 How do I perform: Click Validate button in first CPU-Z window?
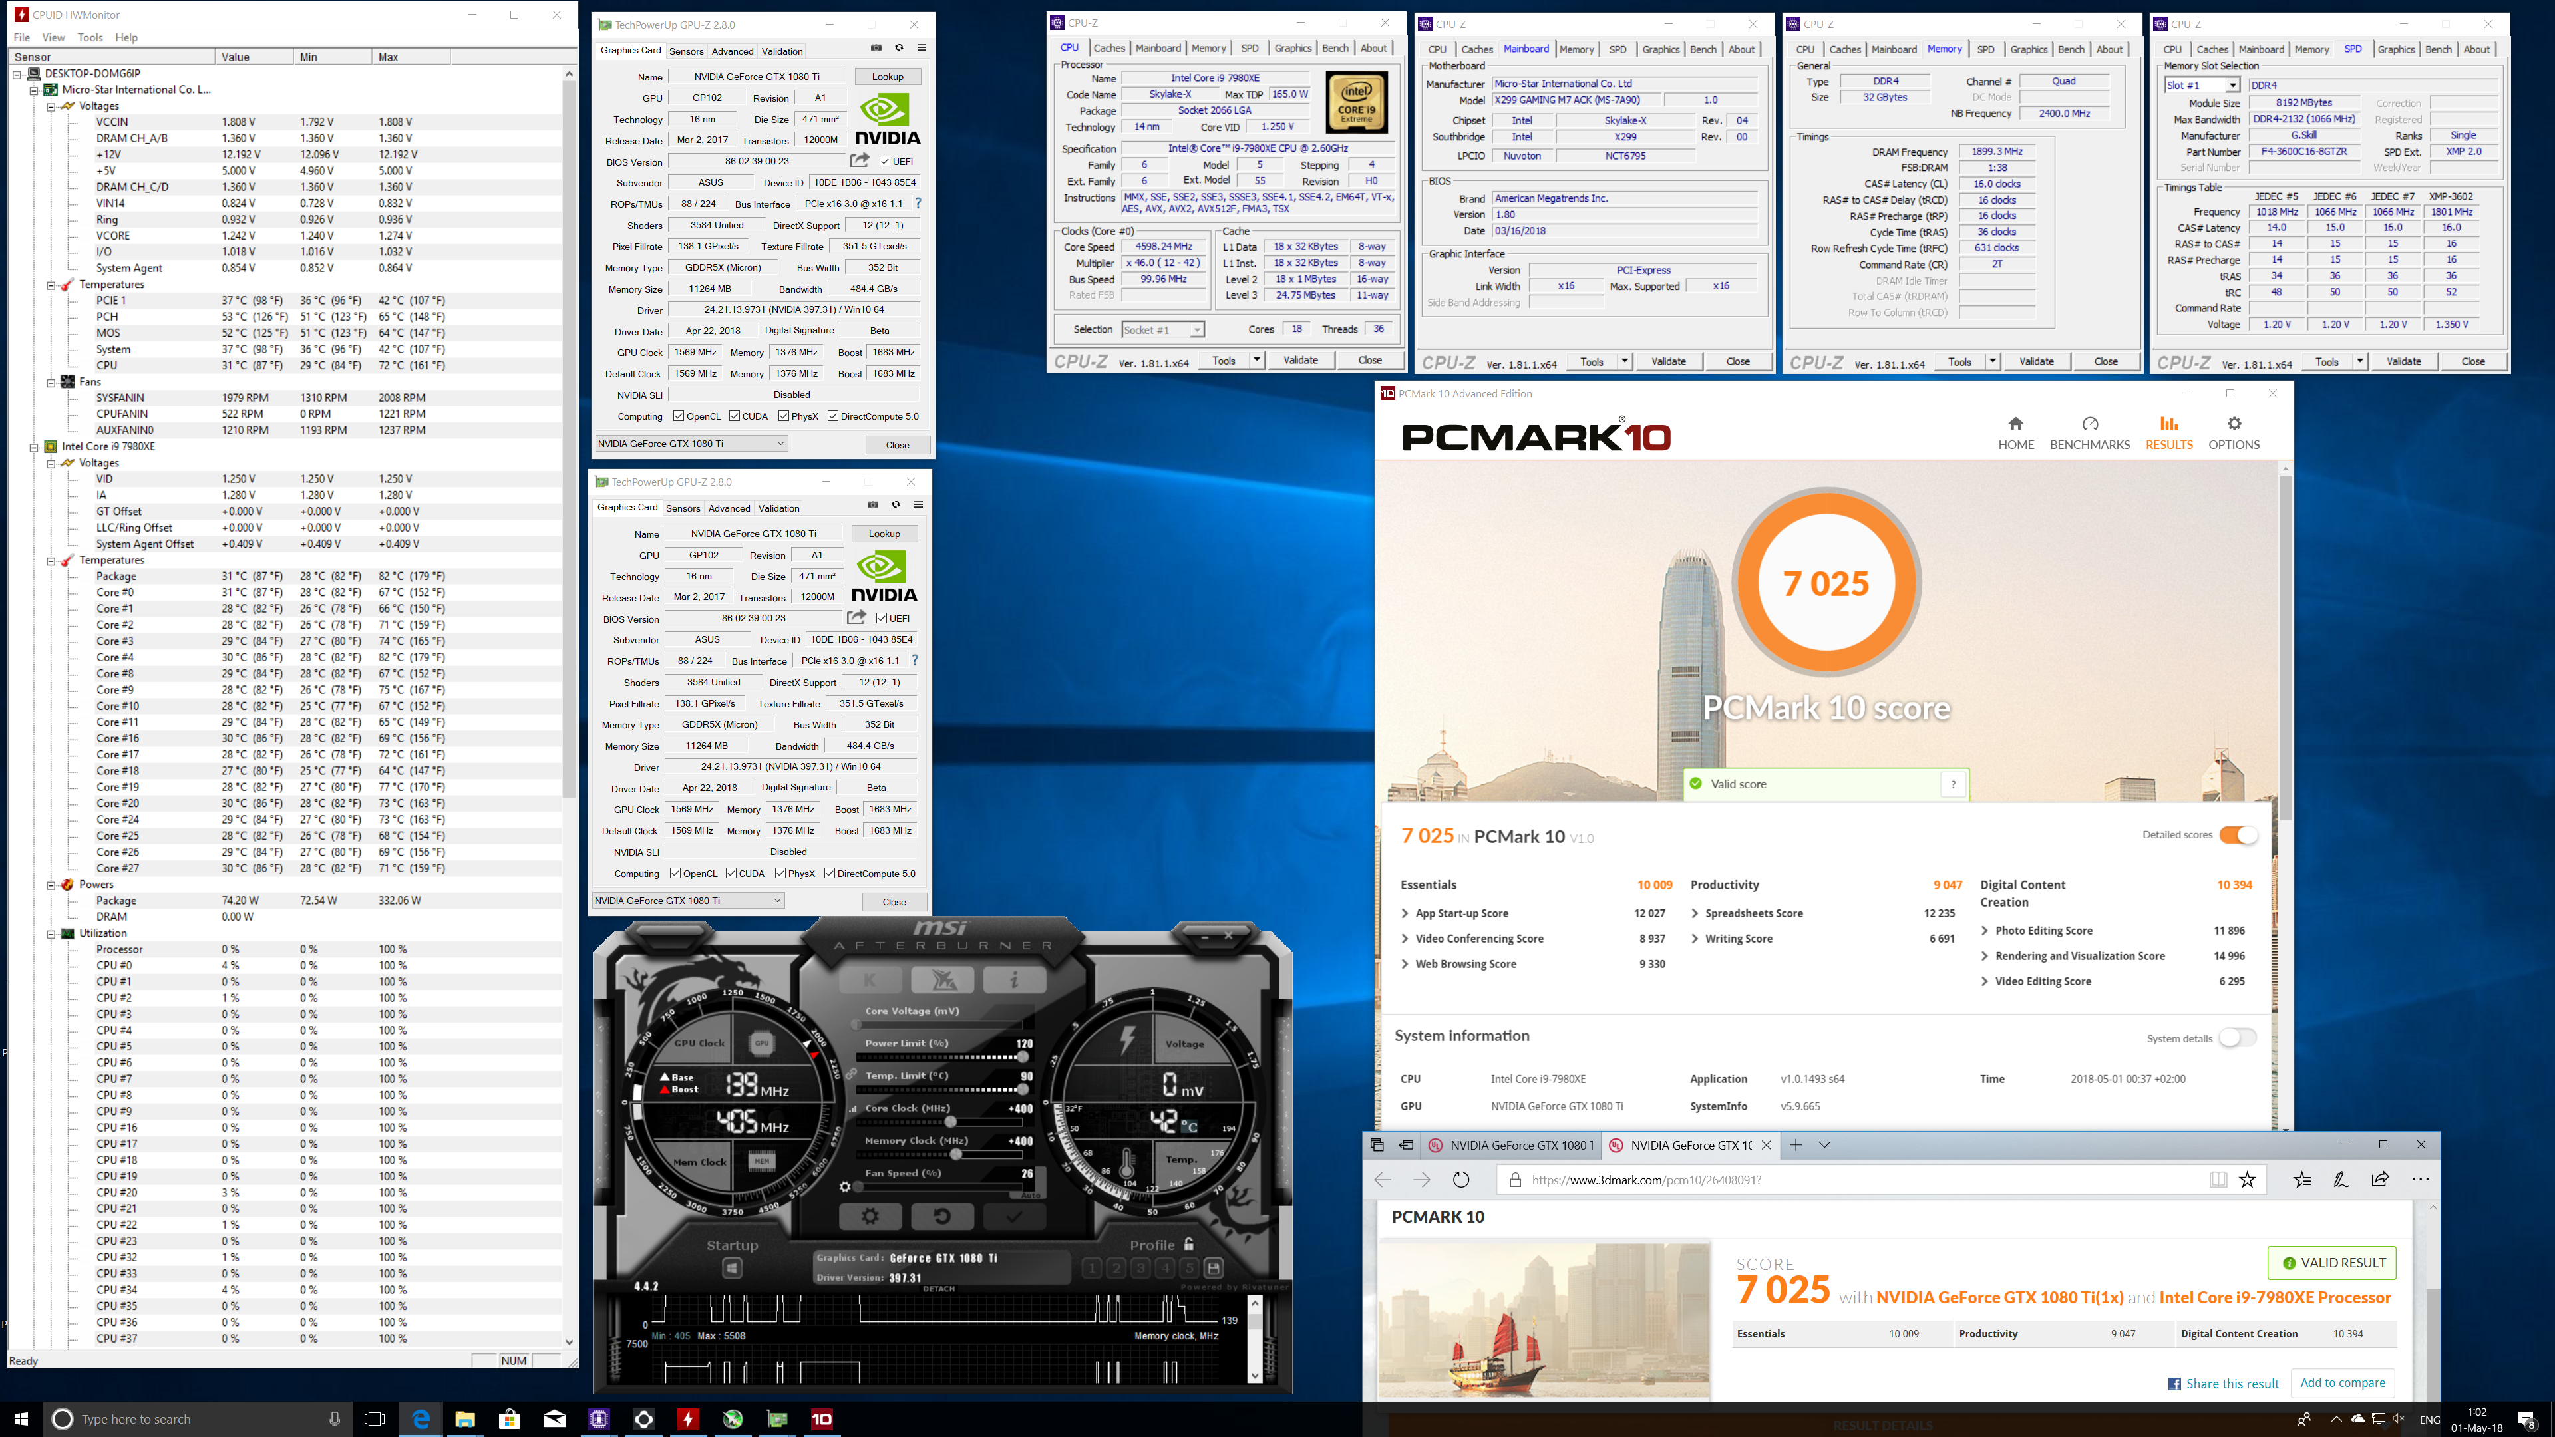click(1301, 360)
